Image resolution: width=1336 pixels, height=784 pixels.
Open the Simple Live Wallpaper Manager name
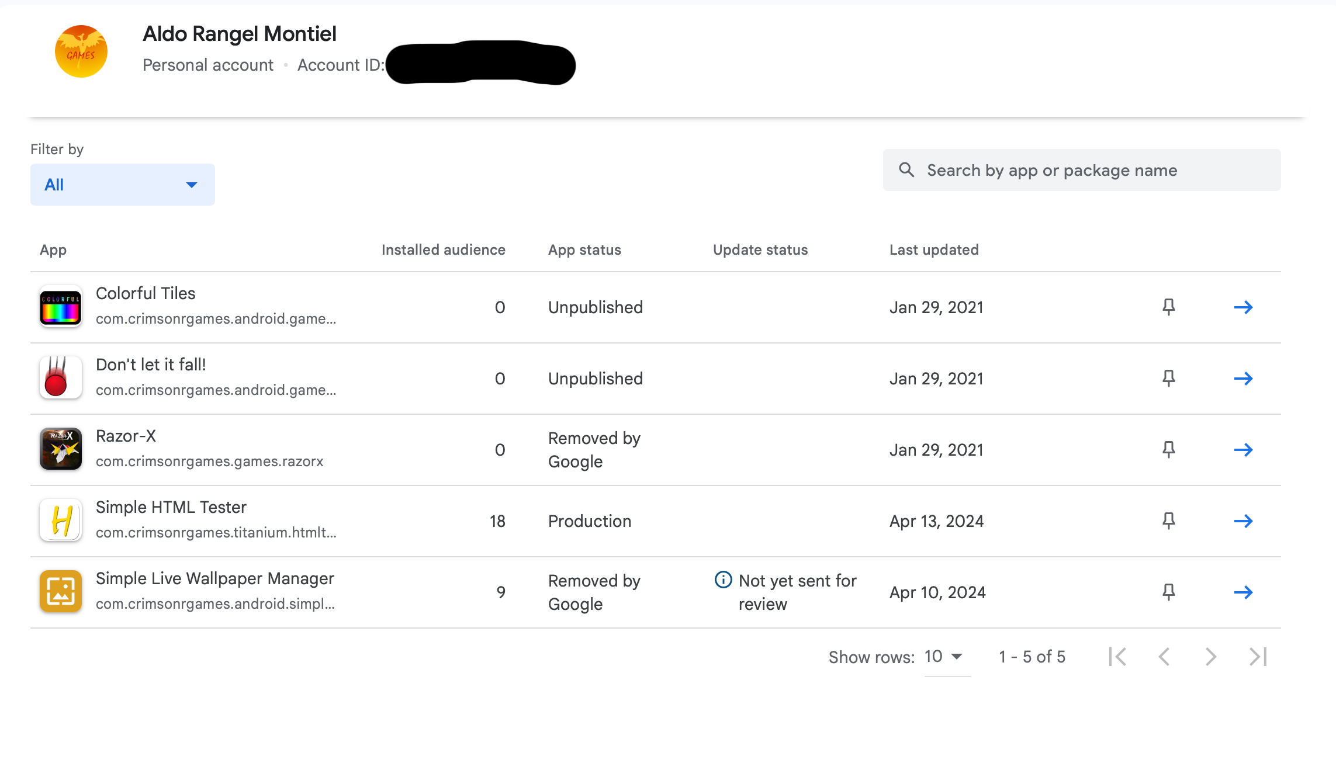(215, 578)
